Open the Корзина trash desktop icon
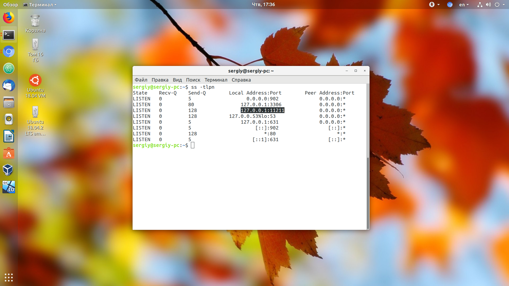This screenshot has height=286, width=509. tap(35, 24)
